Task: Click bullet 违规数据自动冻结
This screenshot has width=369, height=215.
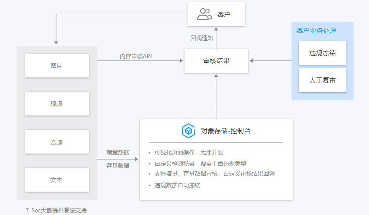Action: [x=177, y=185]
